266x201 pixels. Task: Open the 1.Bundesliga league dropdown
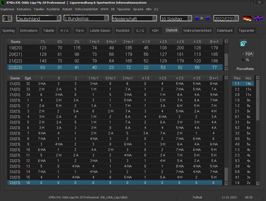[106, 18]
